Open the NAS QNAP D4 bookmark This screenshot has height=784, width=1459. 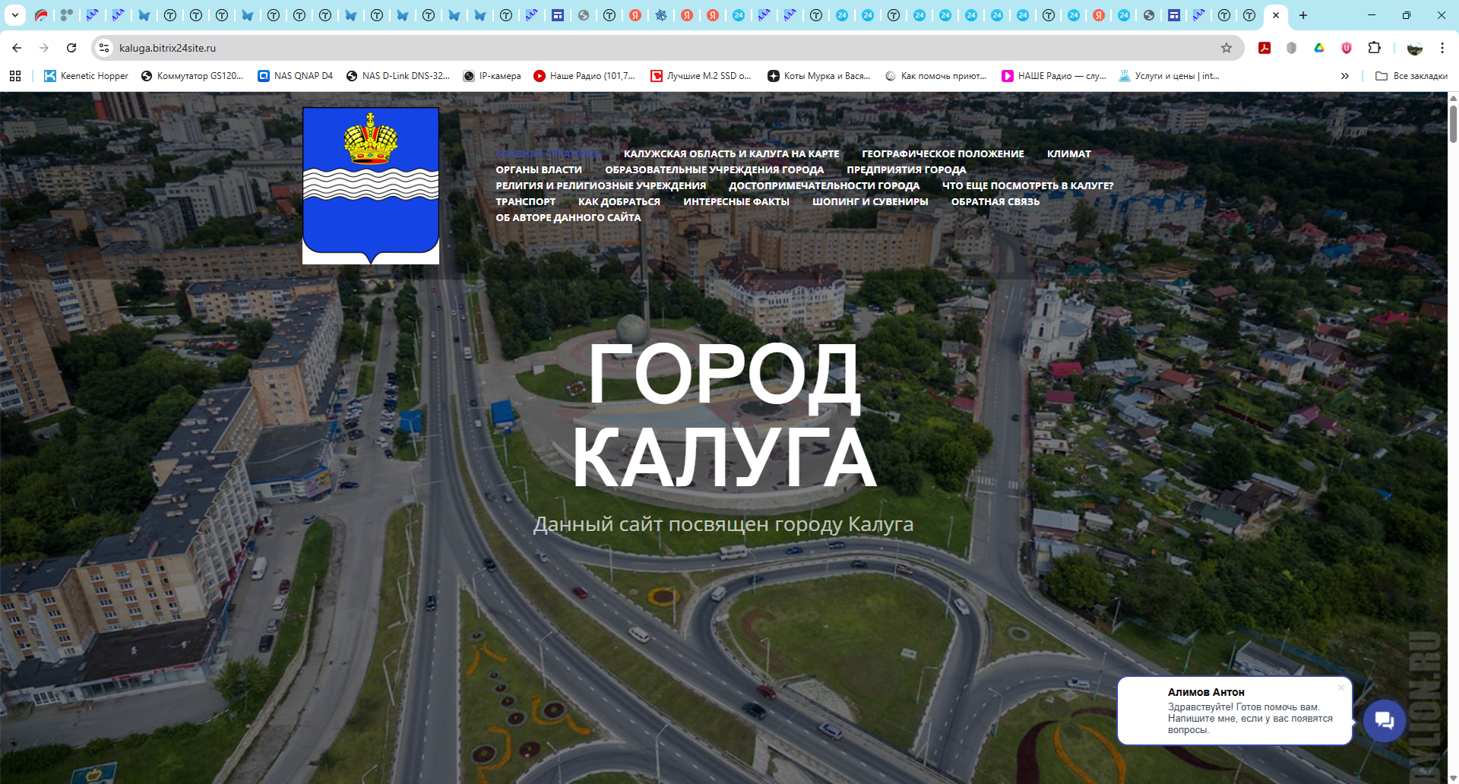pos(295,76)
